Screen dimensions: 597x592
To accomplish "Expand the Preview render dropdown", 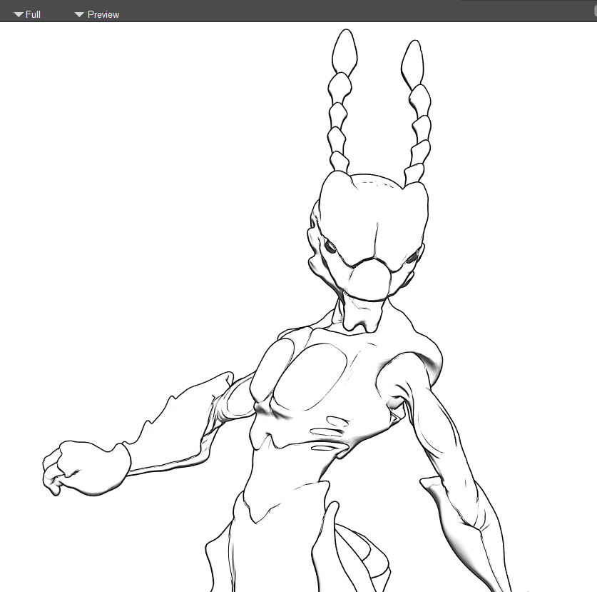I will [x=97, y=14].
